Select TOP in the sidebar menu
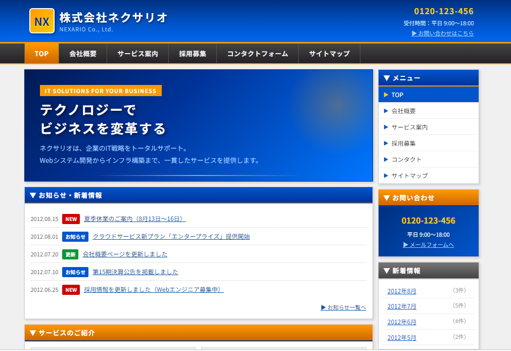Image resolution: width=511 pixels, height=351 pixels. [x=429, y=95]
